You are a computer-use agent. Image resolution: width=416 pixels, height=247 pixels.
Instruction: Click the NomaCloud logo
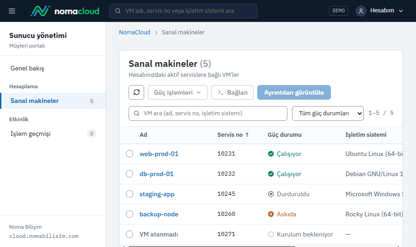point(65,11)
